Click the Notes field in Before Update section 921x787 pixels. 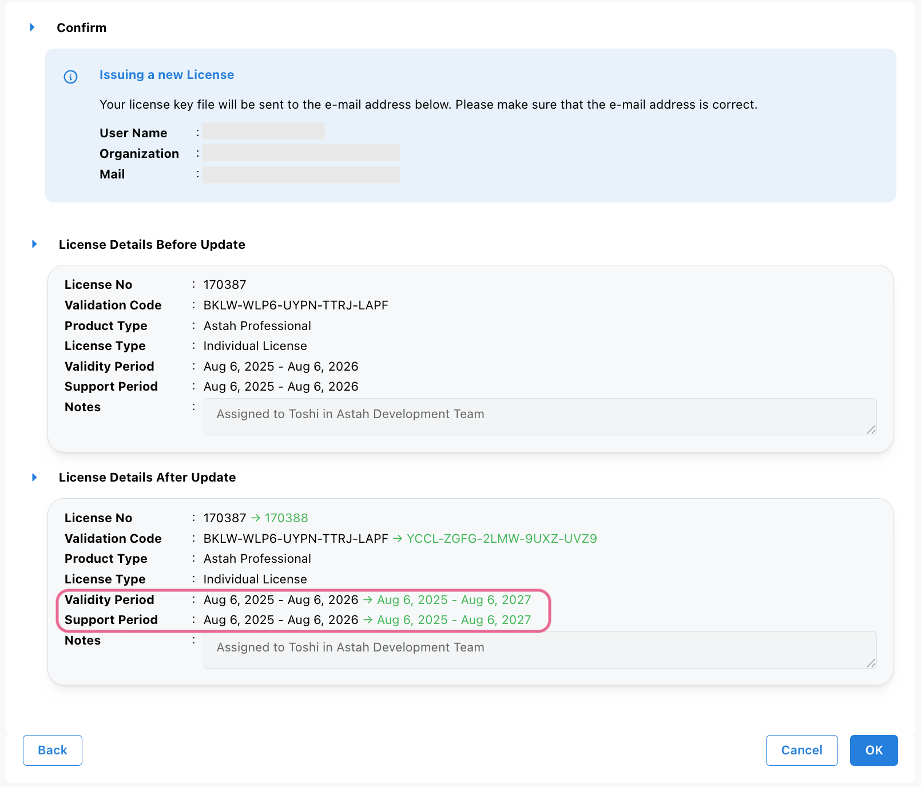click(x=540, y=416)
